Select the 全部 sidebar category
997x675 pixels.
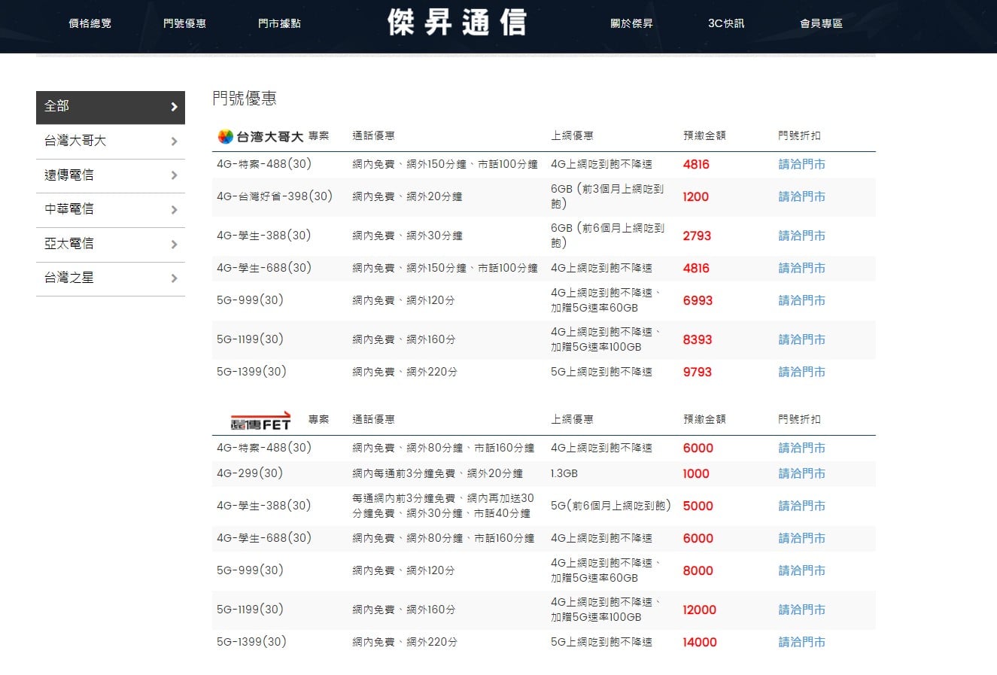[x=111, y=108]
